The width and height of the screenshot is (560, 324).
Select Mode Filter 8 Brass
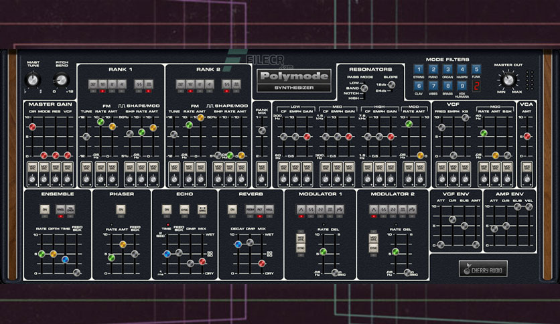click(447, 86)
